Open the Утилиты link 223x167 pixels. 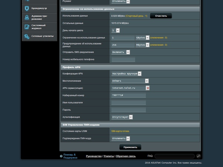pos(109,156)
